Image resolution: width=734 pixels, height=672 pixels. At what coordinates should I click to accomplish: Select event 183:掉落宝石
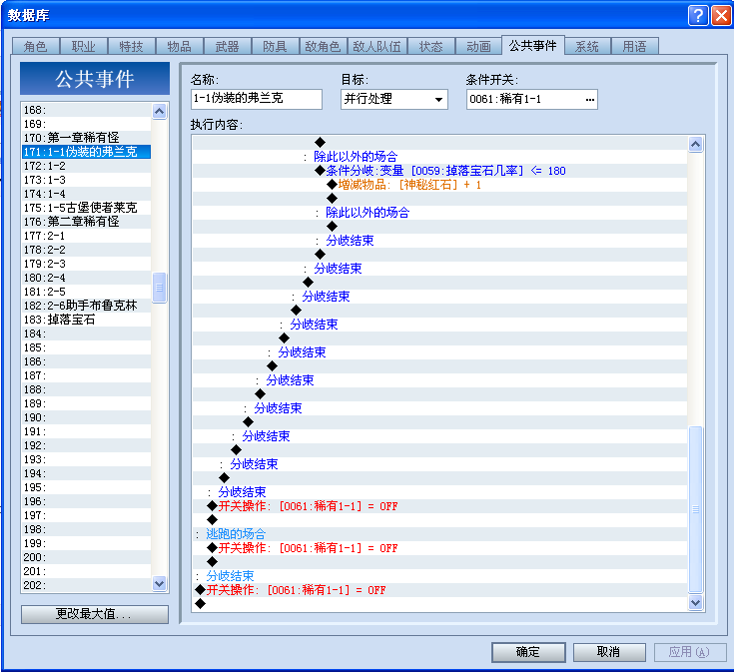(x=86, y=320)
